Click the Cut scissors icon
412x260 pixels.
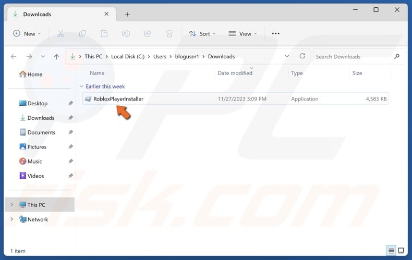[60, 34]
